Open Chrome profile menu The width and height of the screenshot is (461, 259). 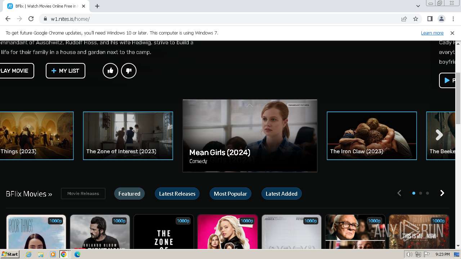441,19
